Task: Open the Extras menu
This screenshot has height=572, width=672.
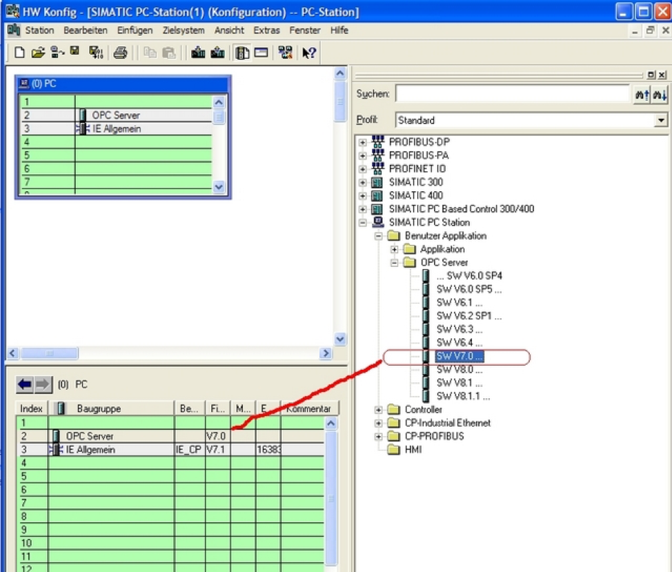Action: 266,30
